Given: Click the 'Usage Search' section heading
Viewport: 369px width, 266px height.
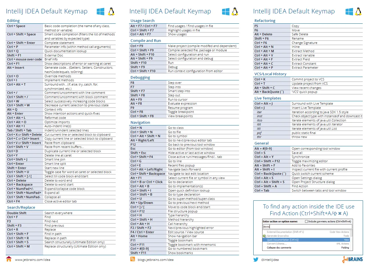Looking at the screenshot, I should (143, 21).
